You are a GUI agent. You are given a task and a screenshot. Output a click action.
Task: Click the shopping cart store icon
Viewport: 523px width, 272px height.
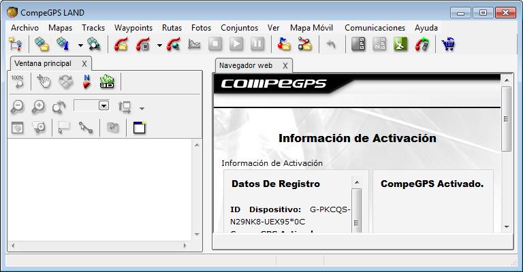point(448,45)
